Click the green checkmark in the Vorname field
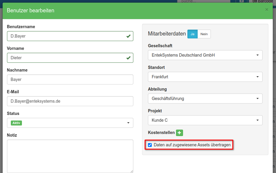The height and width of the screenshot is (173, 276). (128, 58)
